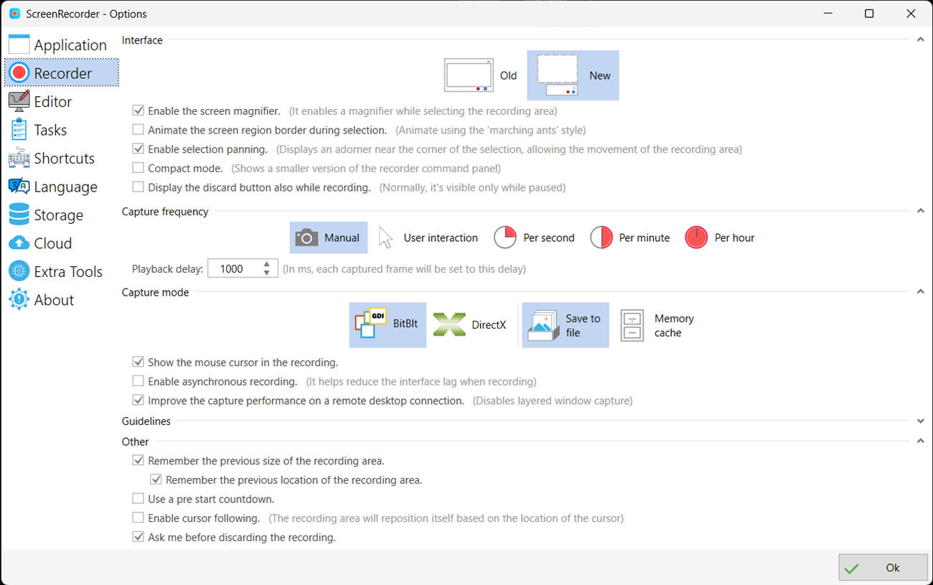
Task: Select the DirectX capture mode
Action: coord(470,324)
